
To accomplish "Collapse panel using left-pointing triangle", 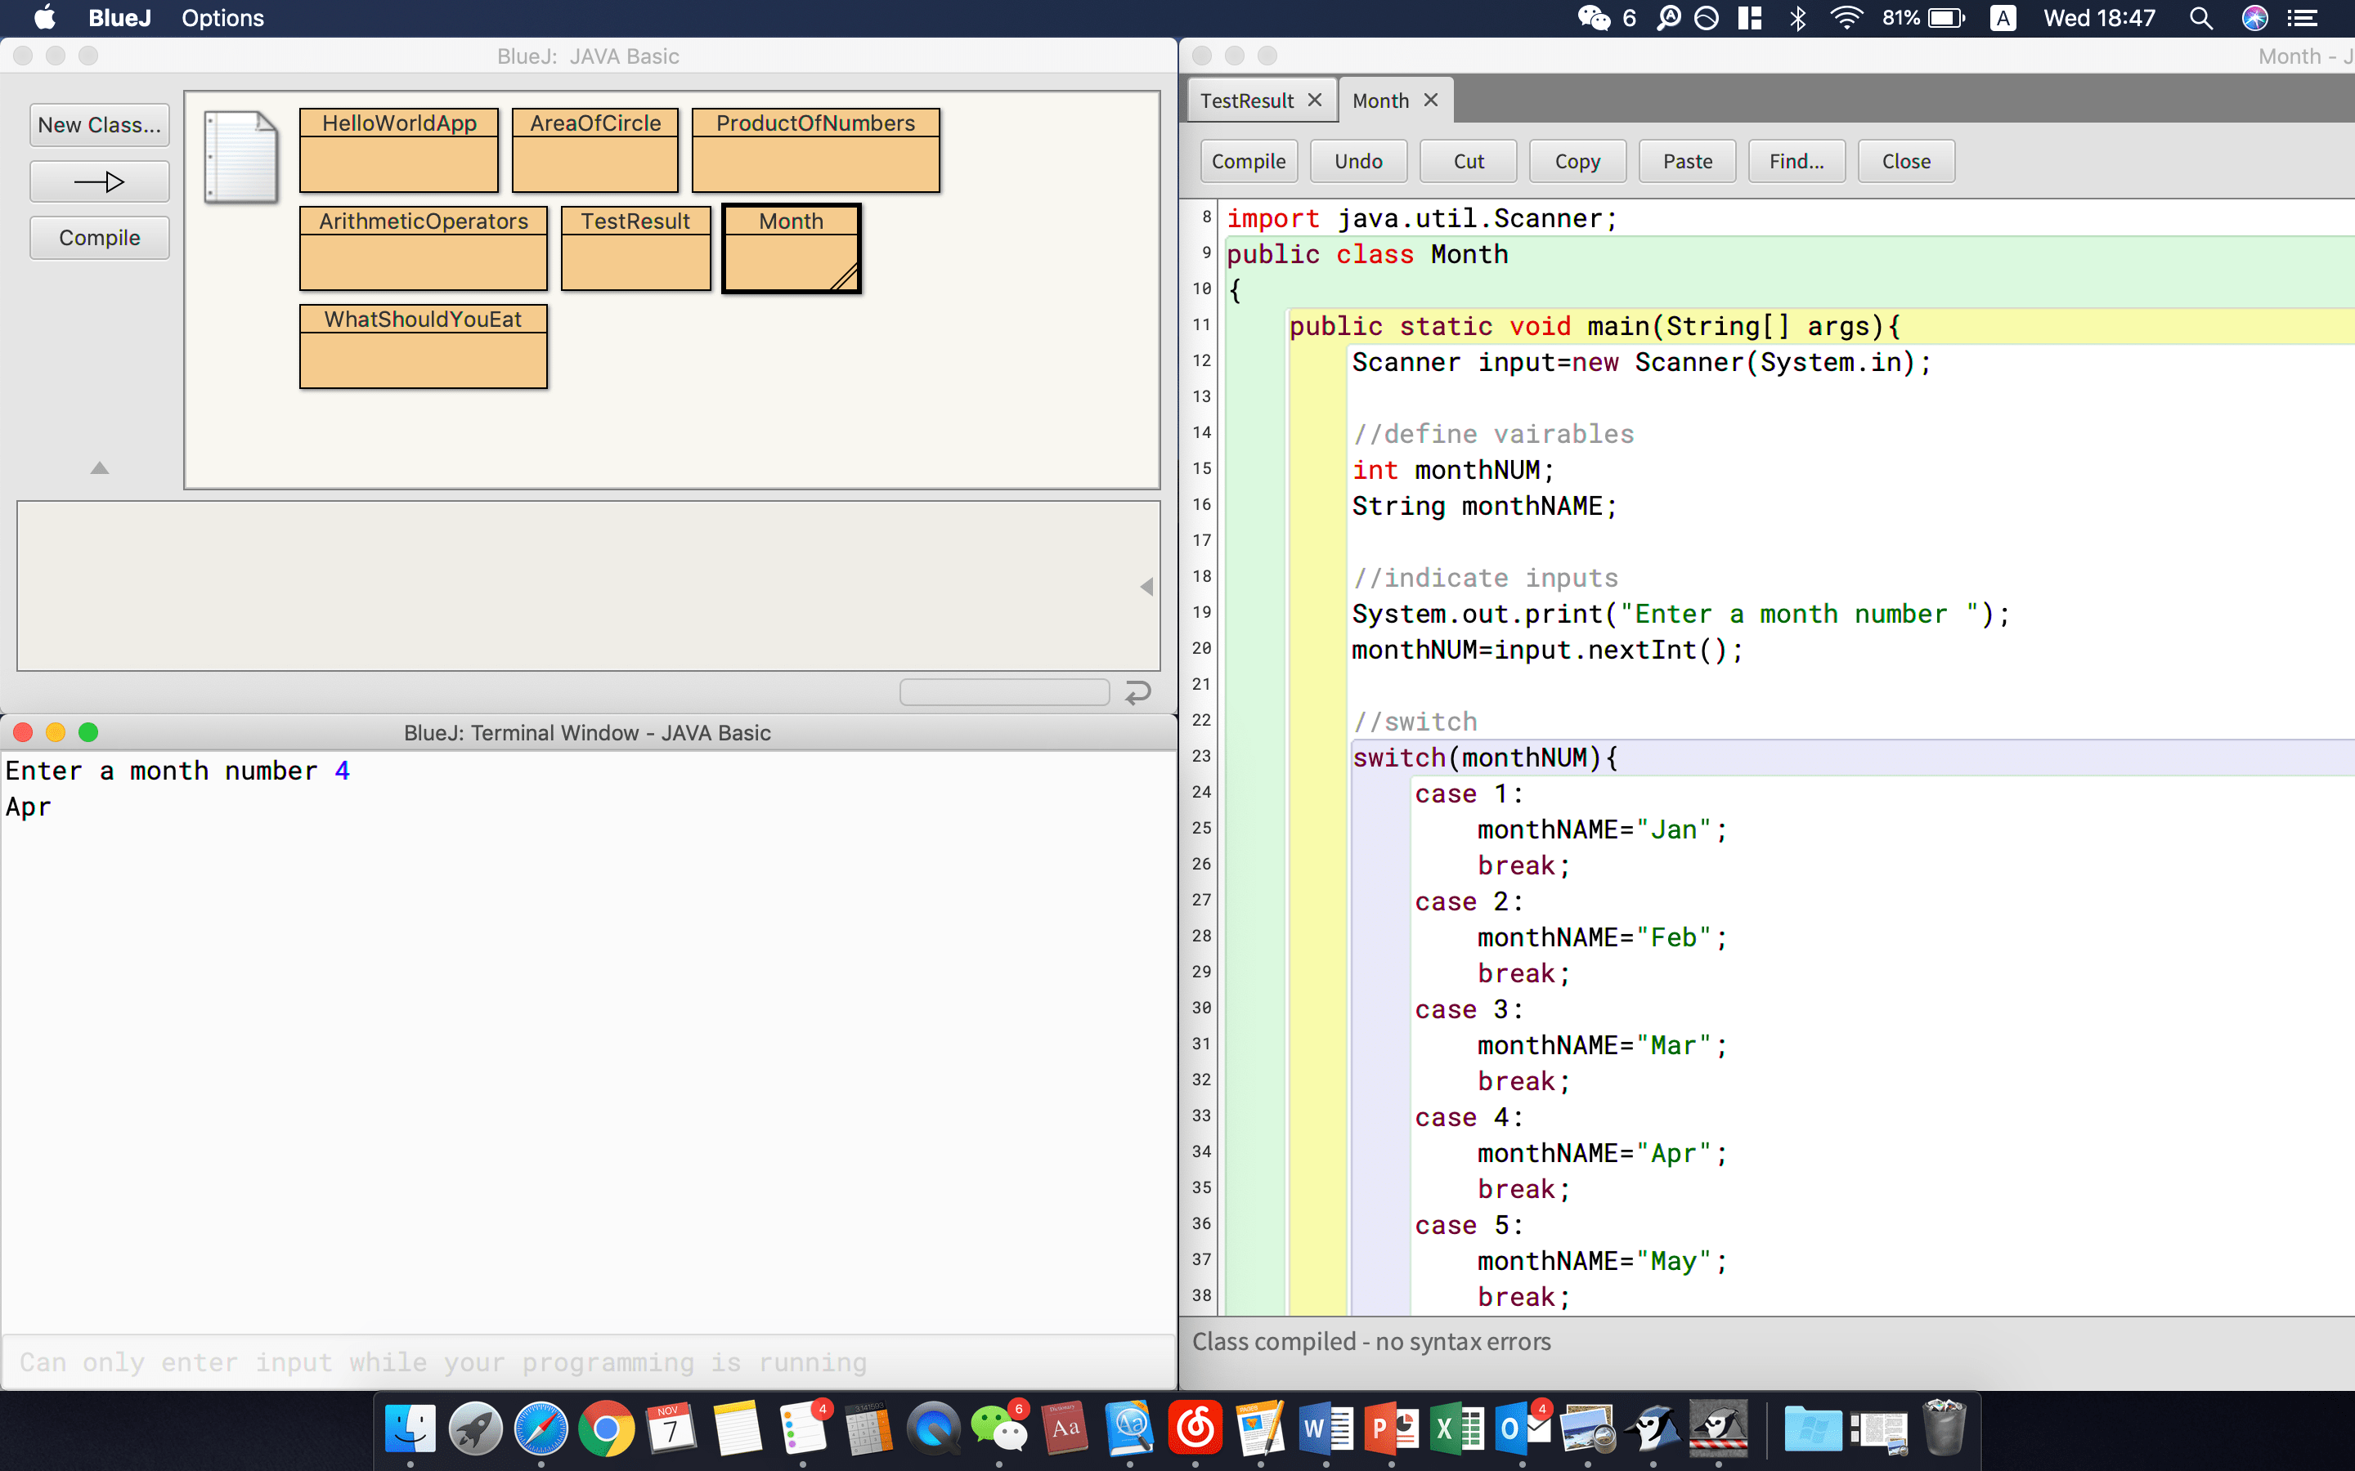I will [x=1146, y=587].
